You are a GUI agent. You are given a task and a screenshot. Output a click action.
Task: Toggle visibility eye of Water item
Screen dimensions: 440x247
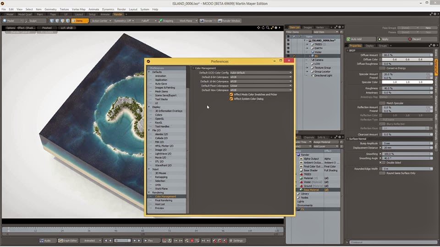(288, 52)
